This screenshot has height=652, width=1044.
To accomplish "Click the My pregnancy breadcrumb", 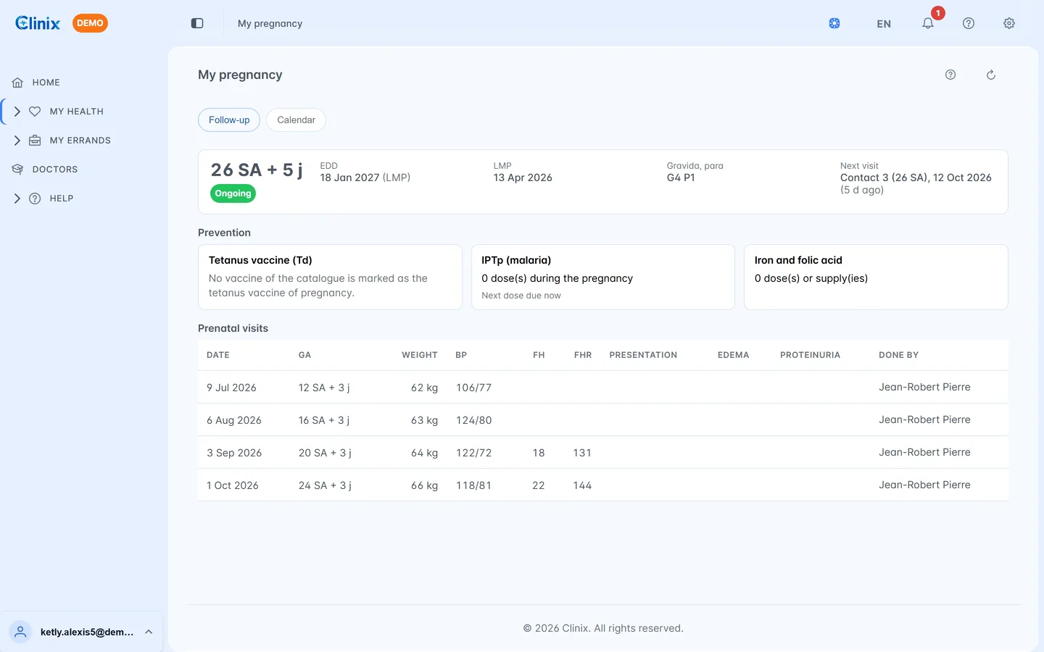I will pyautogui.click(x=270, y=23).
